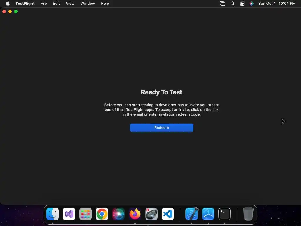Open Launchpad from the Dock
This screenshot has height=226, width=301.
(86, 214)
